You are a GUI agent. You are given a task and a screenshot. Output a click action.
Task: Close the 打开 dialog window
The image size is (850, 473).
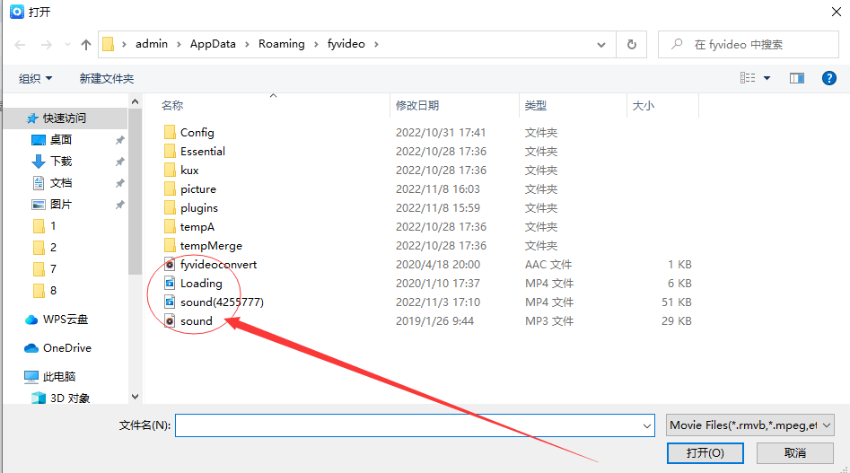point(837,12)
